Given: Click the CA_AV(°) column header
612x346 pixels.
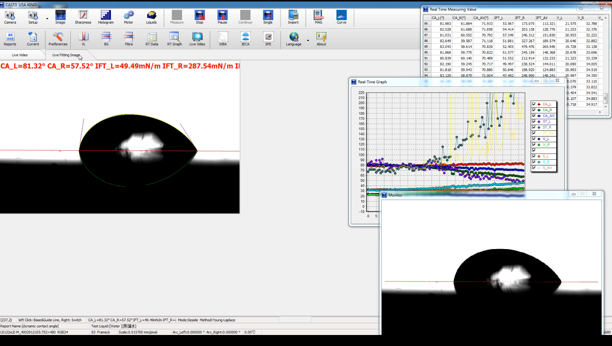Looking at the screenshot, I should coord(482,18).
